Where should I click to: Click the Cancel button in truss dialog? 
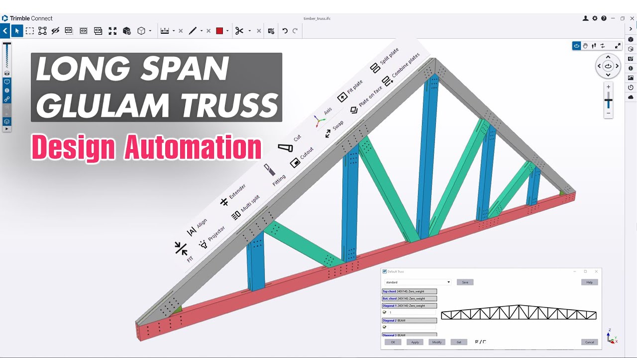(x=589, y=342)
